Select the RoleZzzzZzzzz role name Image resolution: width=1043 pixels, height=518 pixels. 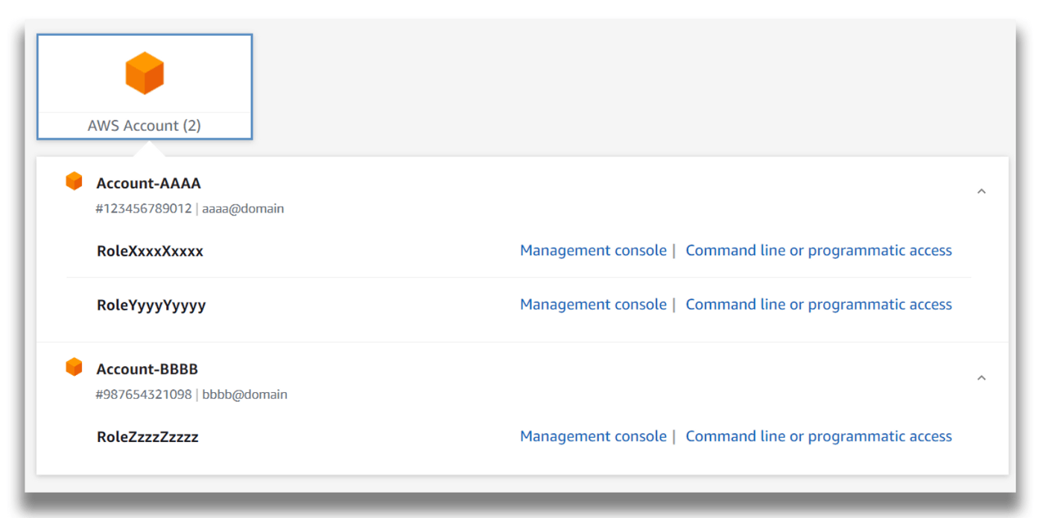148,438
